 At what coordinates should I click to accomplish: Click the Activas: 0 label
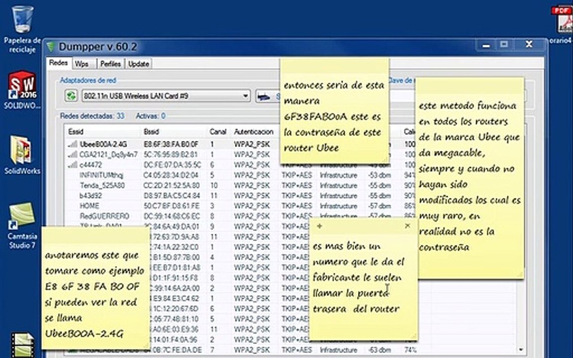click(151, 116)
